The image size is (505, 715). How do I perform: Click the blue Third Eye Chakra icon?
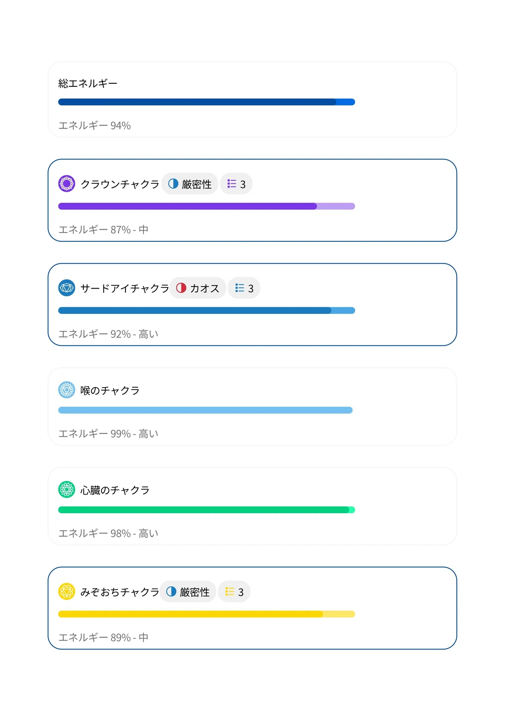coord(66,288)
